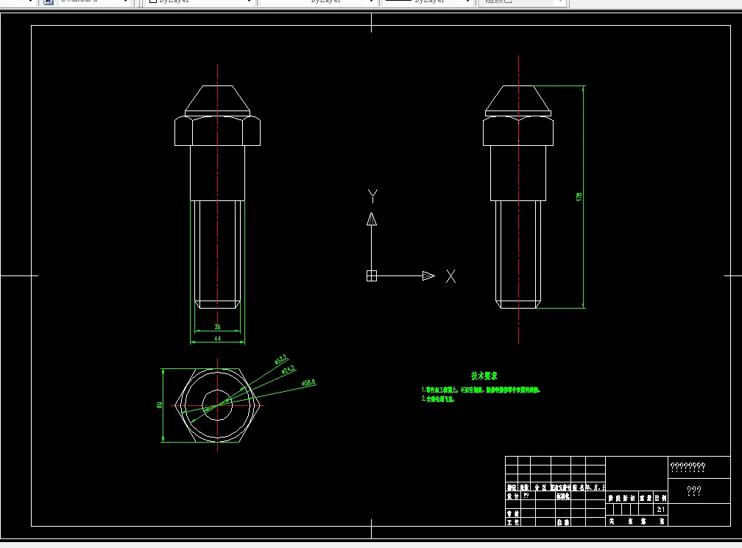Select the ?? entry beside 设计
This screenshot has width=742, height=548.
click(526, 496)
